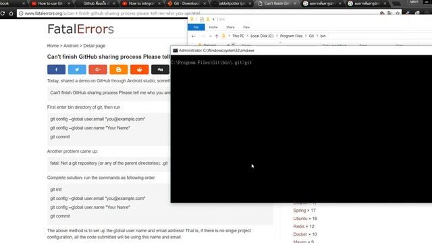Open Android breadcrumb link on webpage
The height and width of the screenshot is (243, 432).
point(71,46)
